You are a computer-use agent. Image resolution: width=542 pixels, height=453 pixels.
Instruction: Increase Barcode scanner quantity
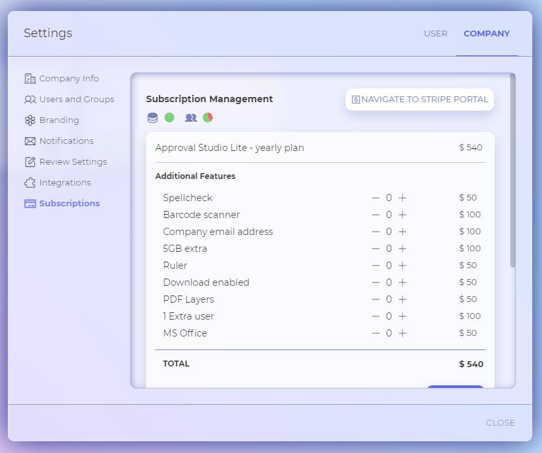[x=402, y=215]
